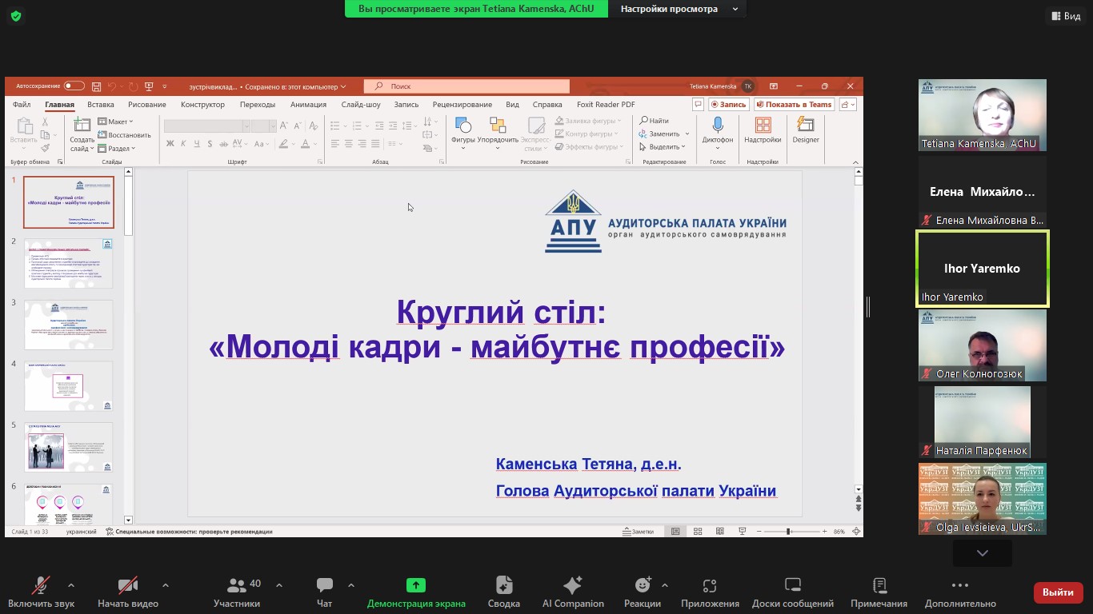Open Zoom Приложения apps
Screen dimensions: 1093x614
[x=710, y=592]
